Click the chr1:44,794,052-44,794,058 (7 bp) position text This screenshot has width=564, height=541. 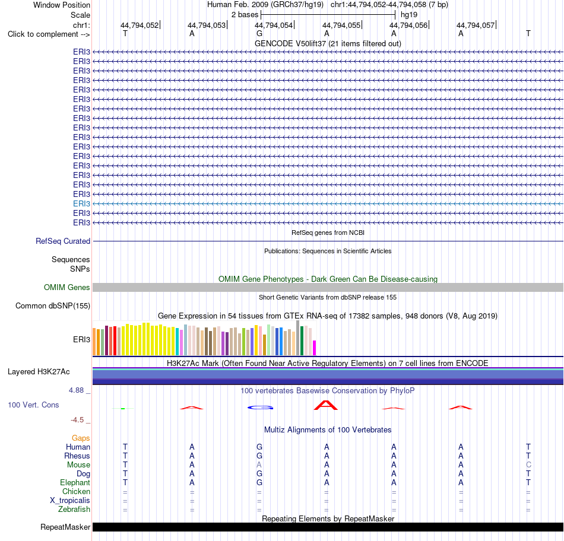[x=389, y=5]
